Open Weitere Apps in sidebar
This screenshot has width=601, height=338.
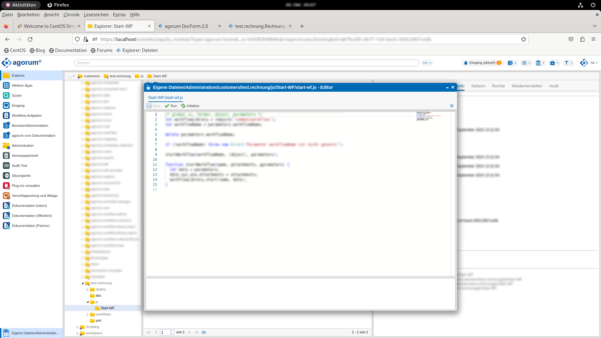coord(31,85)
